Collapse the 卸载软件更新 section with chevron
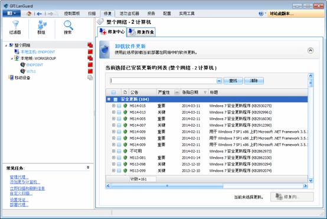This screenshot has width=327, height=219. click(310, 51)
